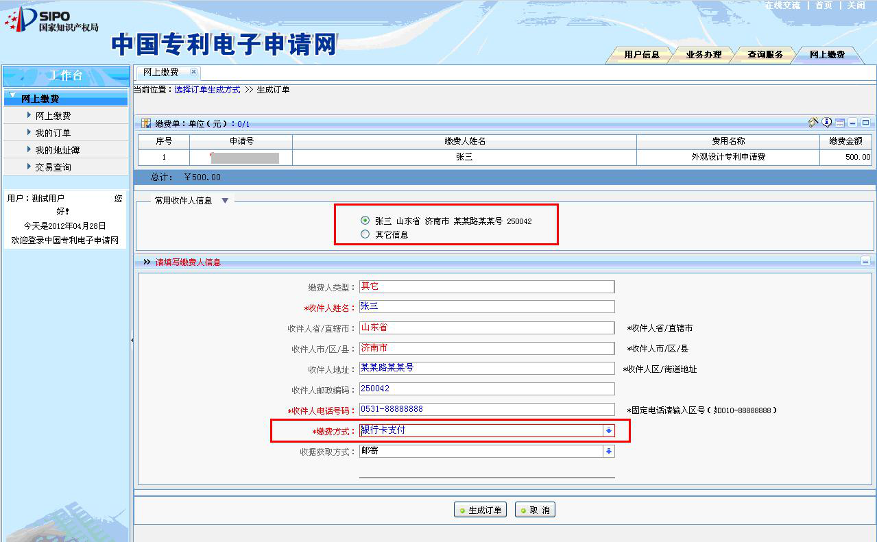877x542 pixels.
Task: Open the 收据获取方式 dropdown
Action: pos(608,451)
